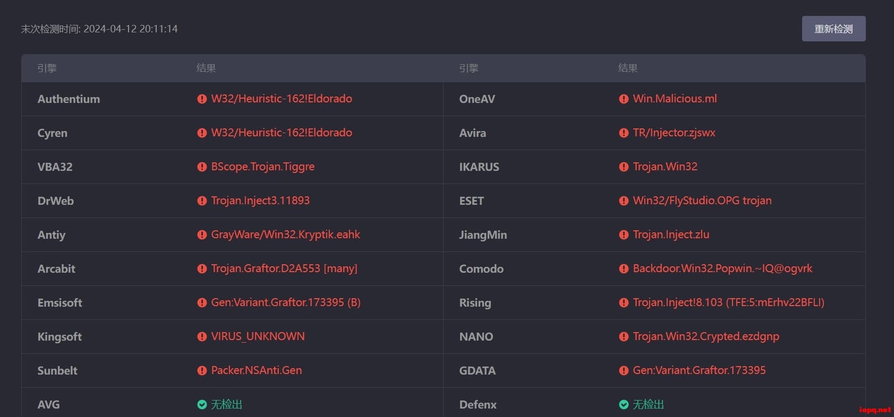Select the Sunbelt engine name

57,370
